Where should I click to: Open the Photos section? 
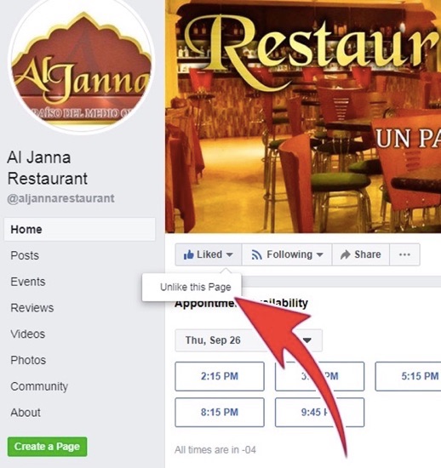pyautogui.click(x=28, y=360)
